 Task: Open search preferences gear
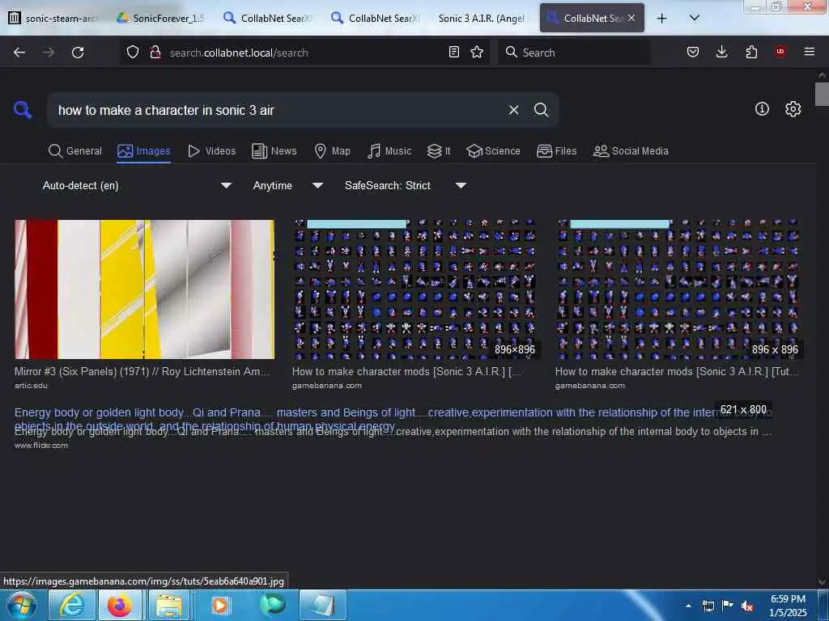point(793,109)
